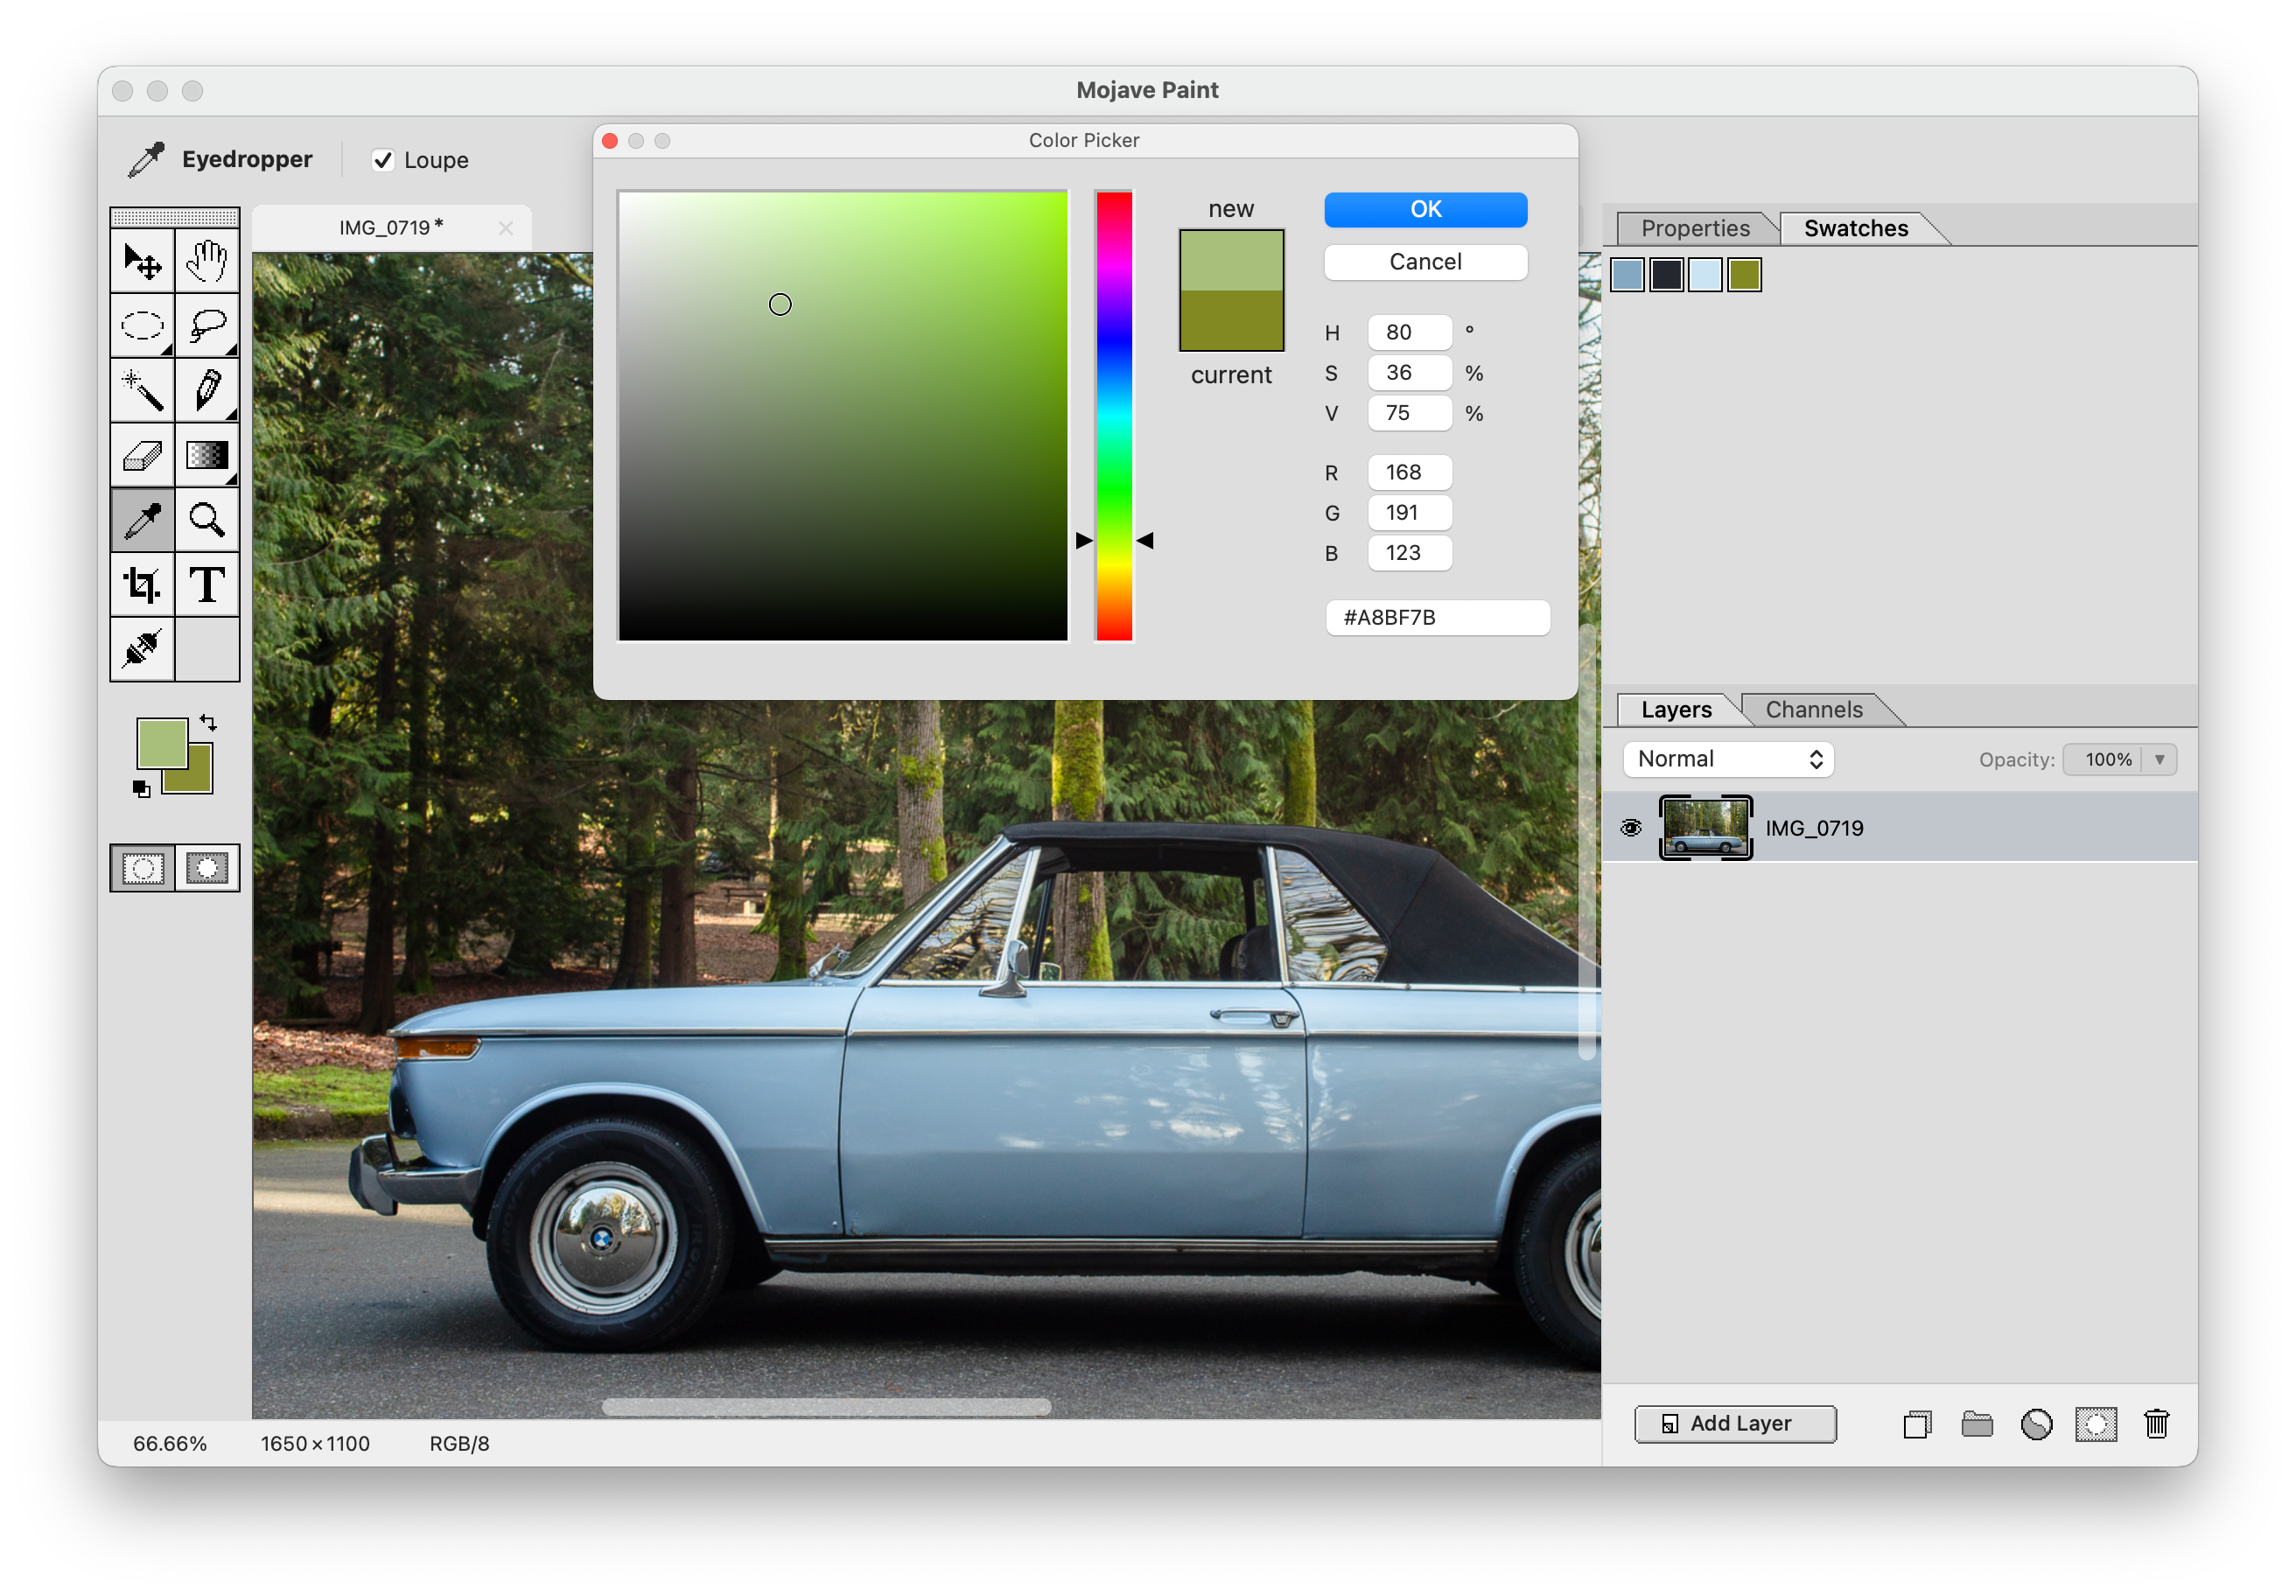
Task: Open the Normal blend mode dropdown
Action: [x=1728, y=759]
